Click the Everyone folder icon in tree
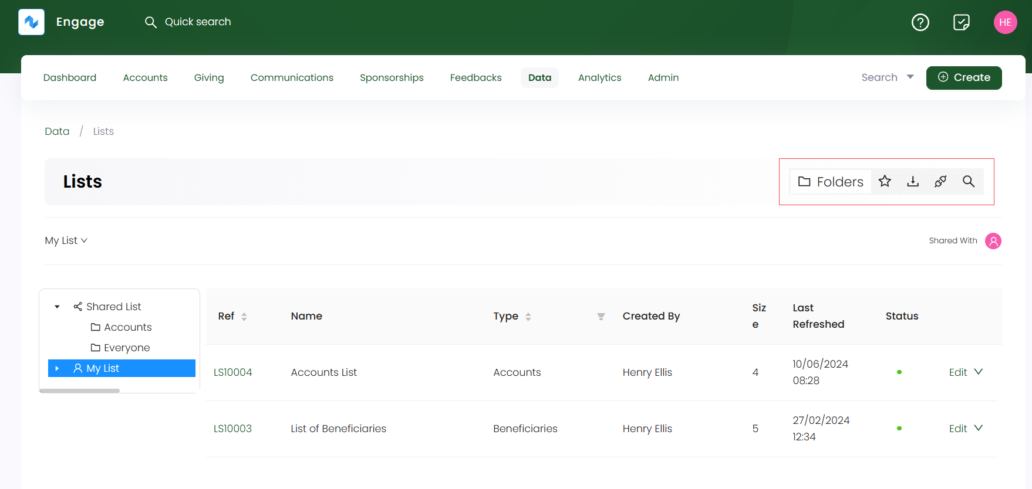 click(x=96, y=348)
